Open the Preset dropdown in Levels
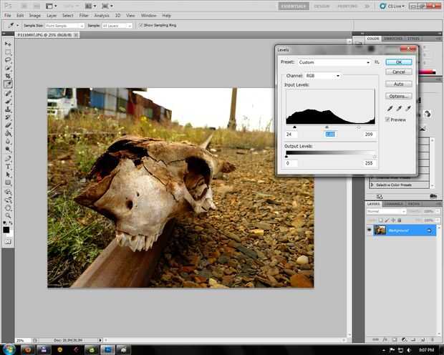The image size is (444, 355). click(x=334, y=62)
